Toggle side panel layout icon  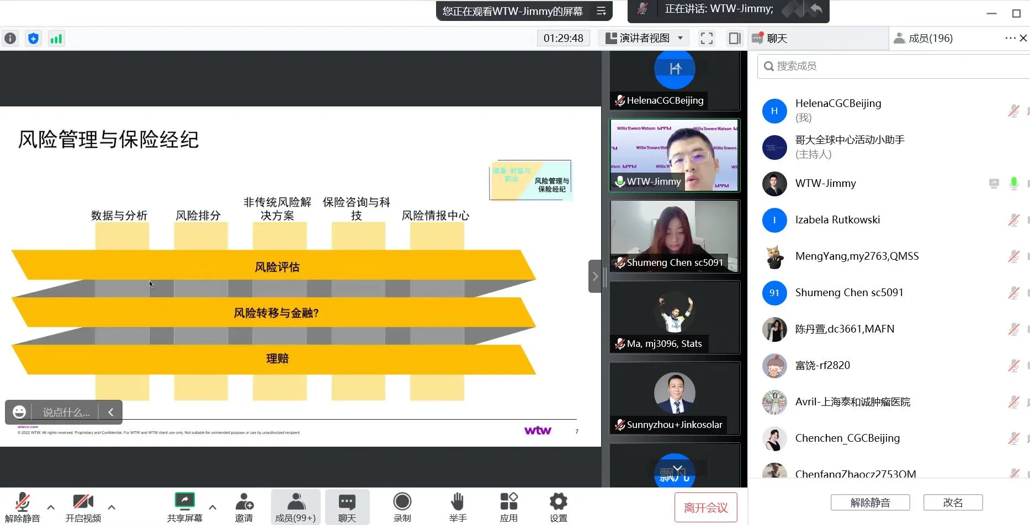tap(735, 38)
